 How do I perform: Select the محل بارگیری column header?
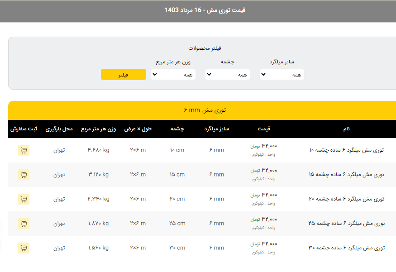[59, 129]
